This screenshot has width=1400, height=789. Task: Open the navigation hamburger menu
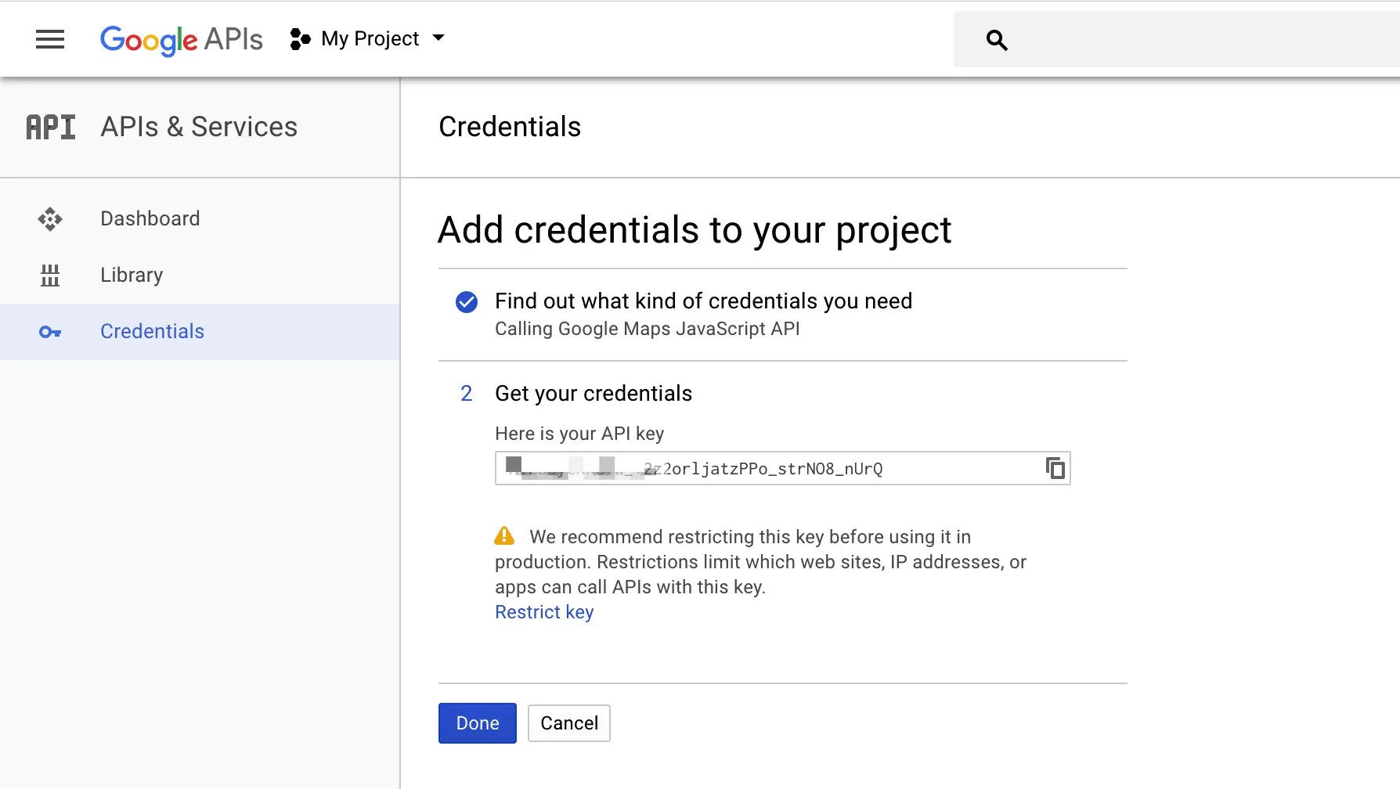[x=50, y=39]
